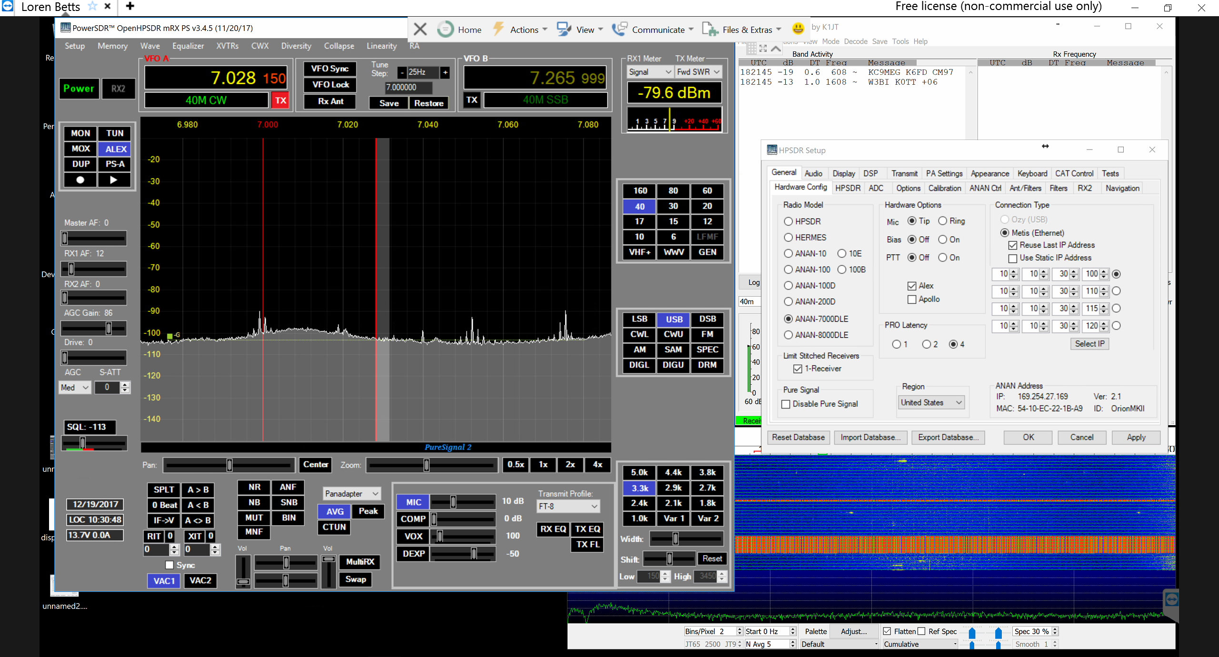
Task: Click the HPSDR Setup window icon
Action: tap(772, 150)
